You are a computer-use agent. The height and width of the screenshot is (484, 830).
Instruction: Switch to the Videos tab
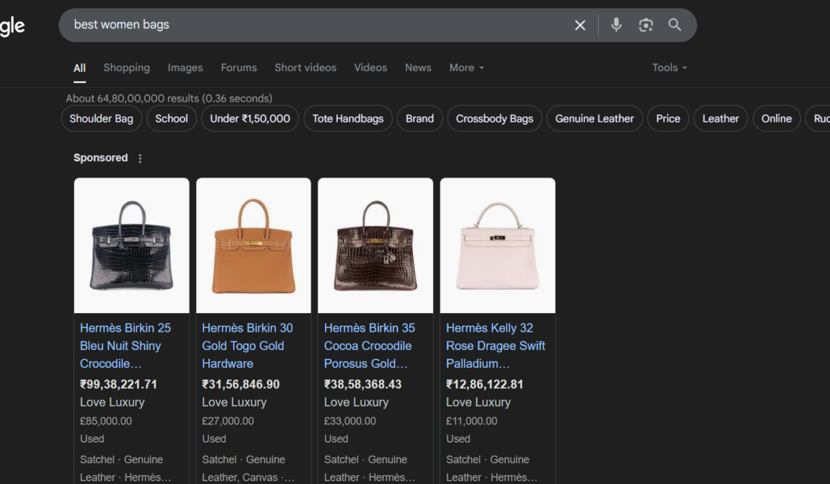(371, 68)
